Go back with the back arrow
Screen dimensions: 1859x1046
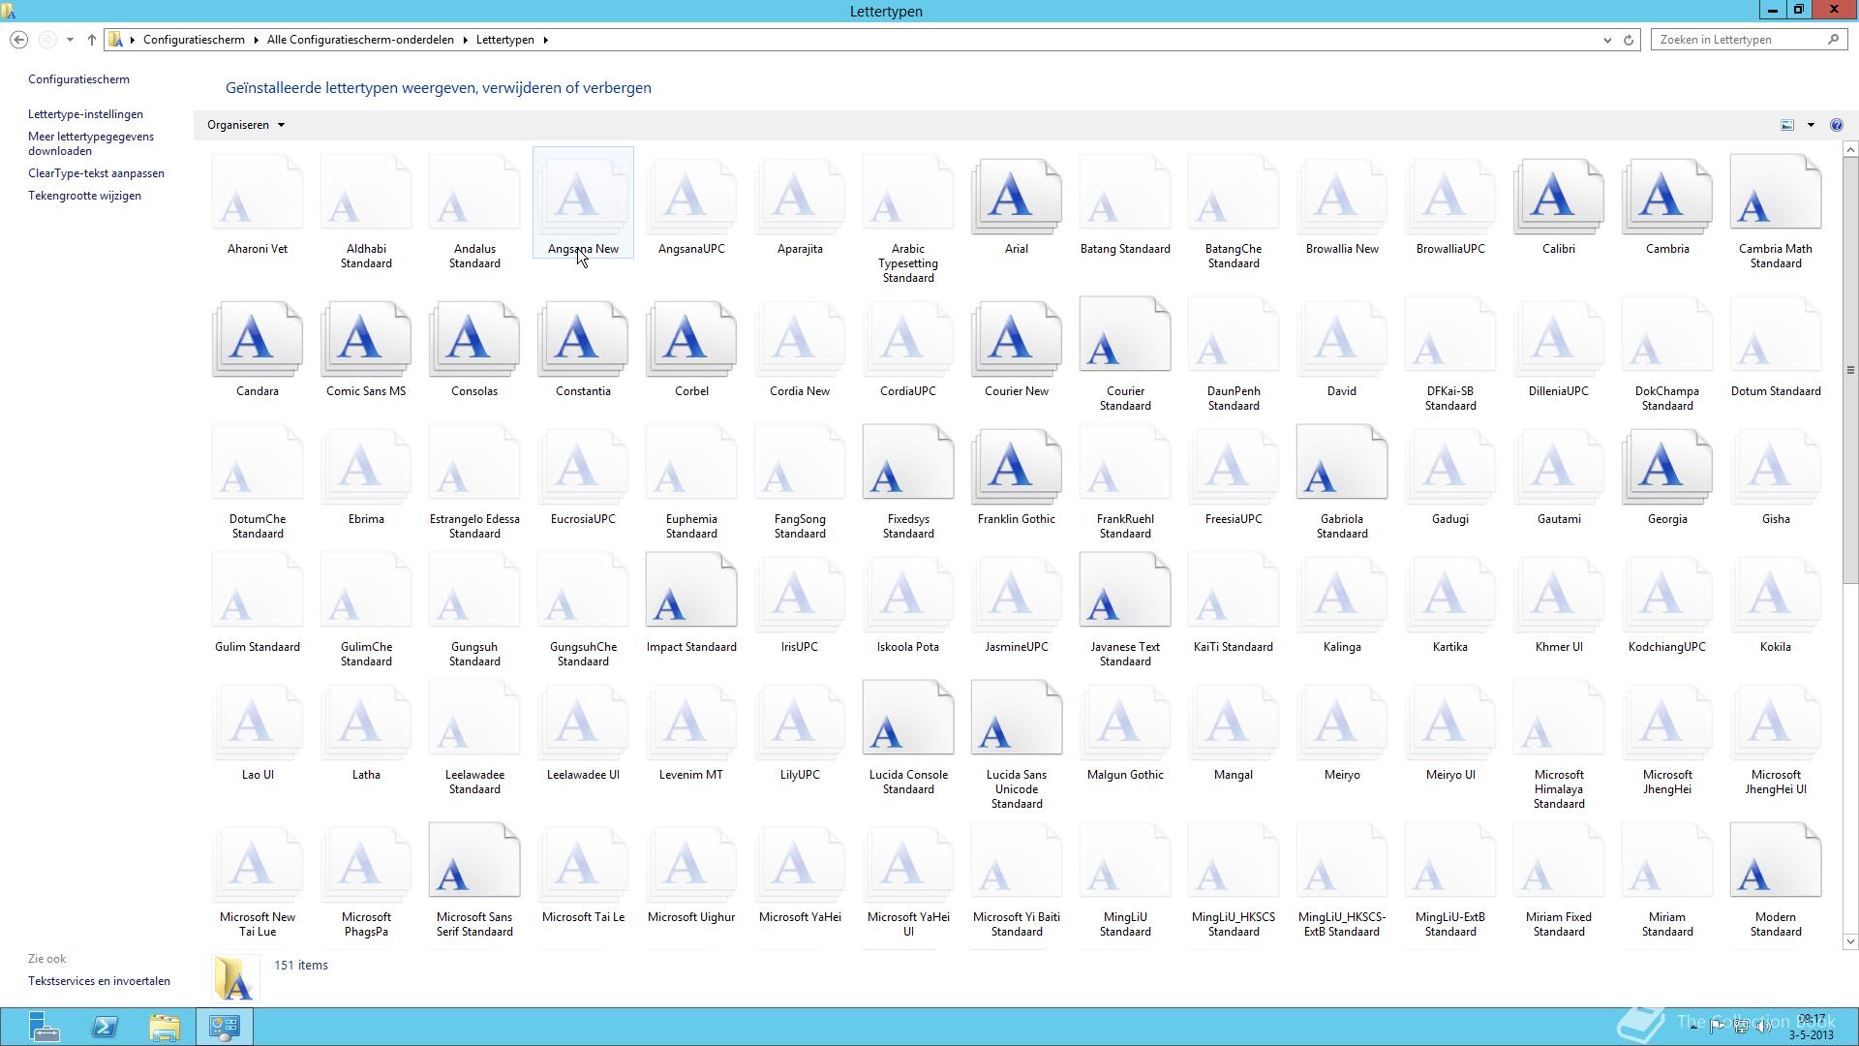coord(18,40)
